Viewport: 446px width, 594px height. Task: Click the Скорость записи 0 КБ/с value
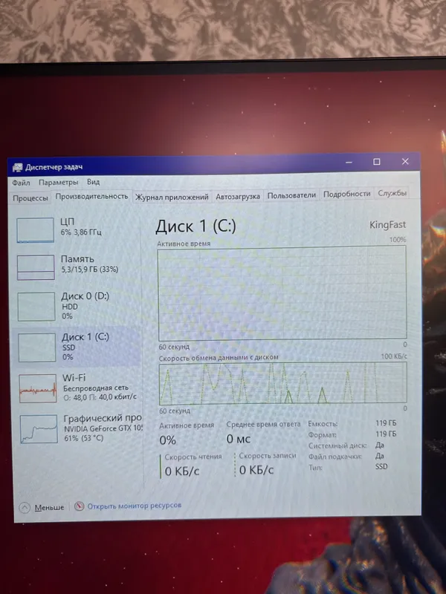tap(256, 470)
